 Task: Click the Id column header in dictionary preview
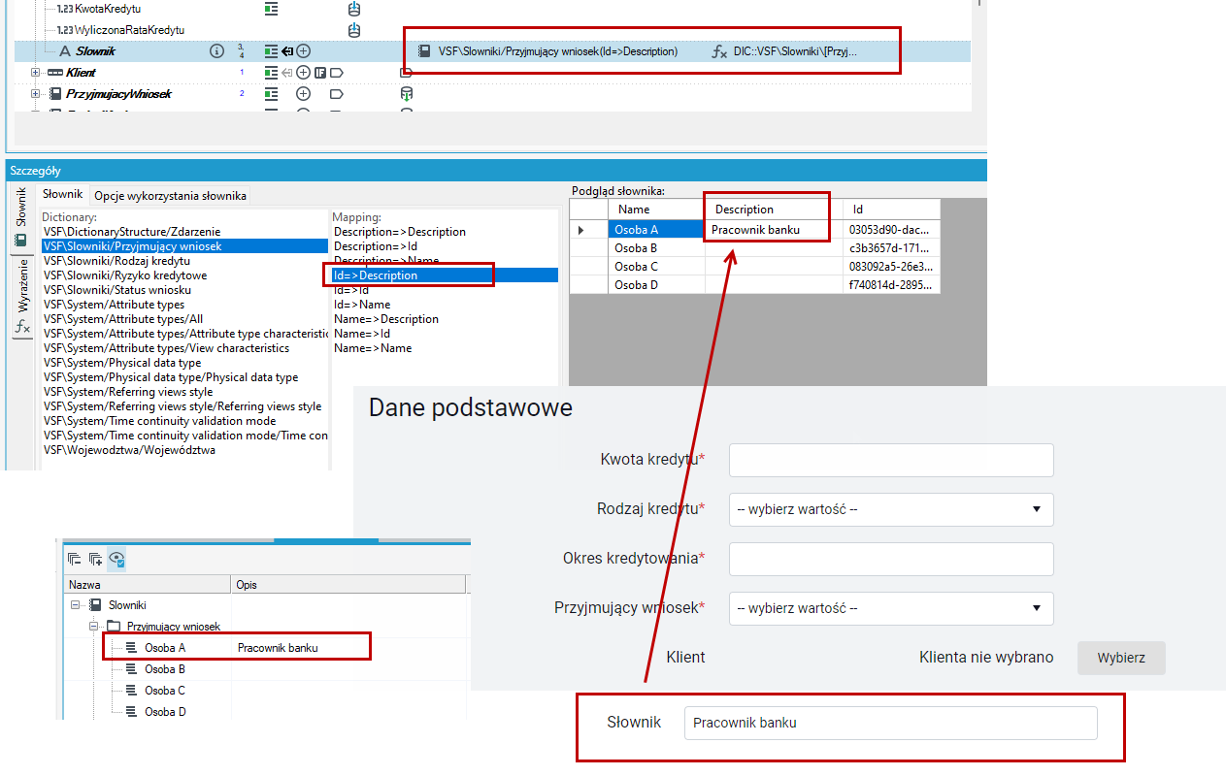891,210
